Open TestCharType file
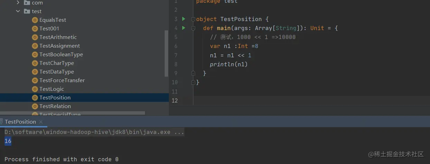This screenshot has width=430, height=164. (57, 63)
